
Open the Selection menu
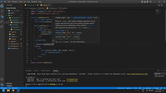pyautogui.click(x=15, y=2)
